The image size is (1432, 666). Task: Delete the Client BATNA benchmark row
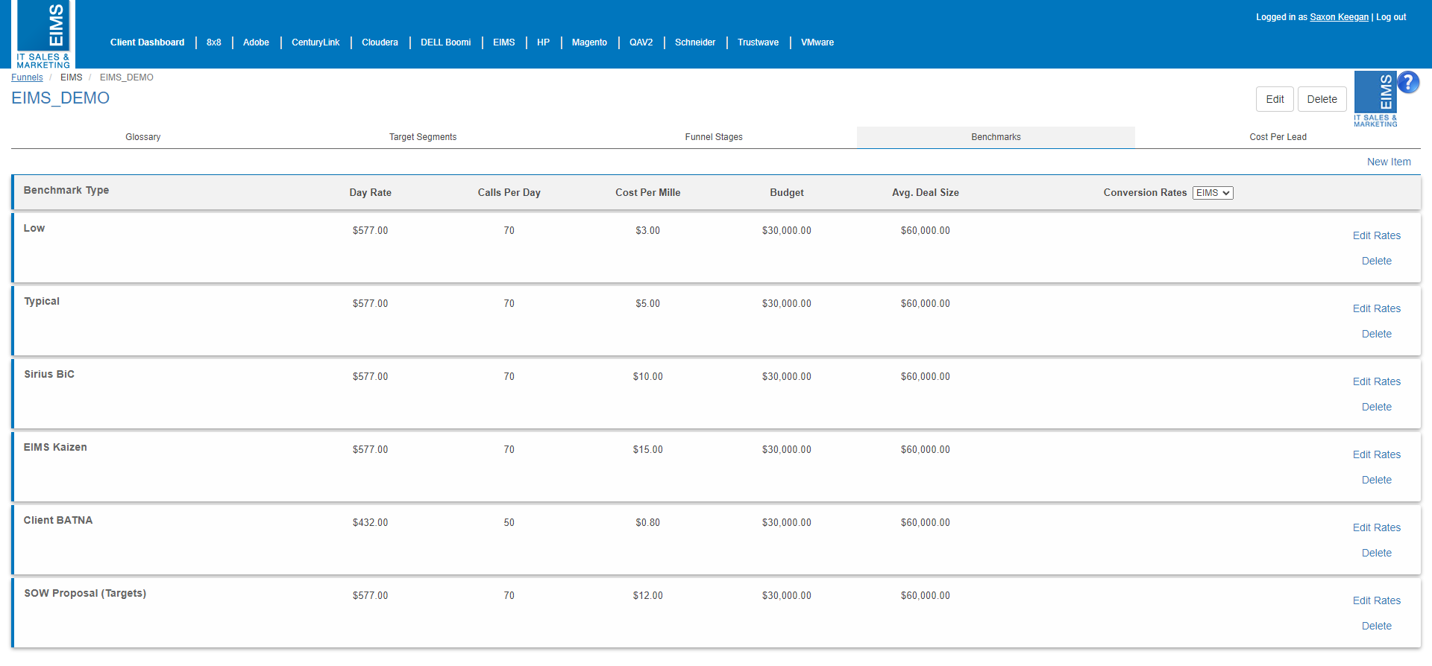[1377, 553]
